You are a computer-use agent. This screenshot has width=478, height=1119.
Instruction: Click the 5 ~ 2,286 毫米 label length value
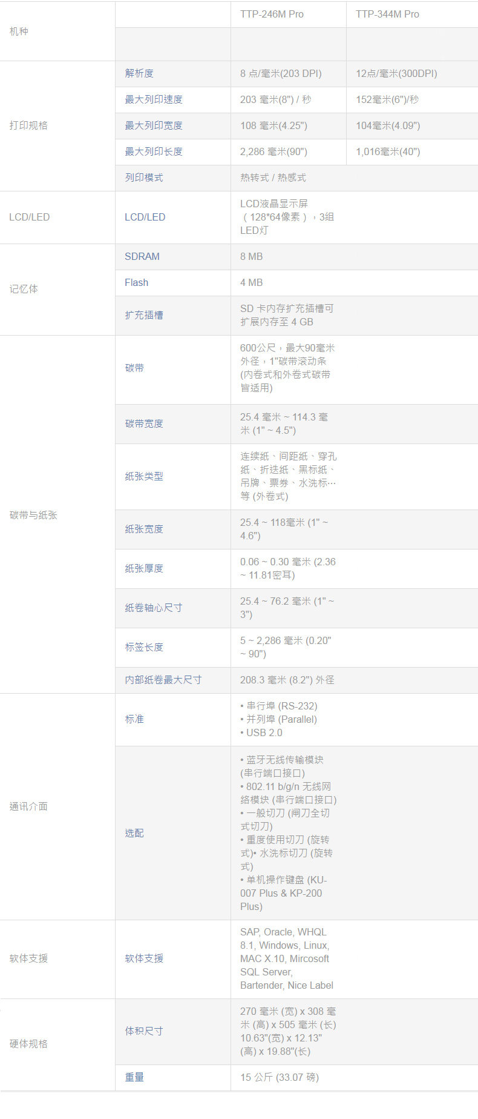click(x=286, y=647)
